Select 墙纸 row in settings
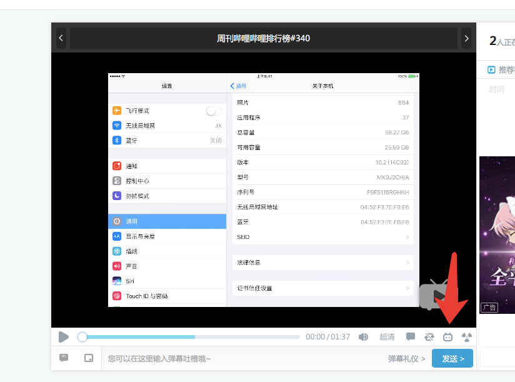This screenshot has height=382, width=515. click(x=167, y=251)
